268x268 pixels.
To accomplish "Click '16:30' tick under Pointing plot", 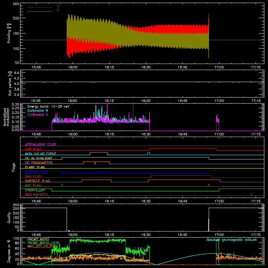I will tap(146, 67).
